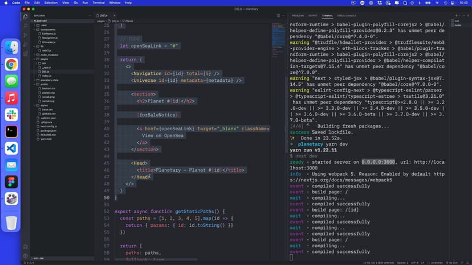Collapse the components folder
472x265 pixels.
48,30
